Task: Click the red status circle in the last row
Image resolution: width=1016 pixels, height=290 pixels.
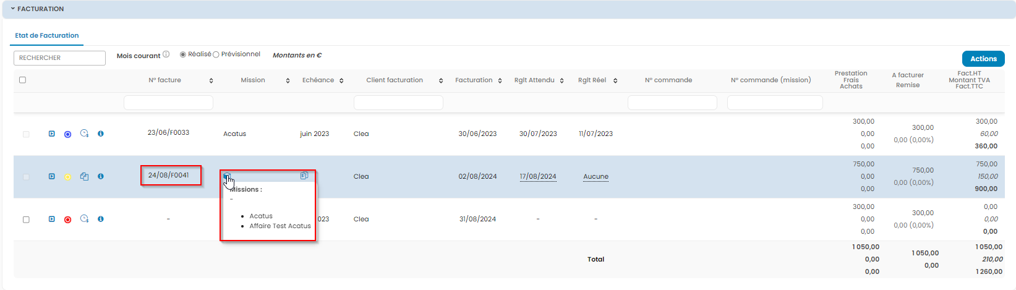Action: [68, 220]
